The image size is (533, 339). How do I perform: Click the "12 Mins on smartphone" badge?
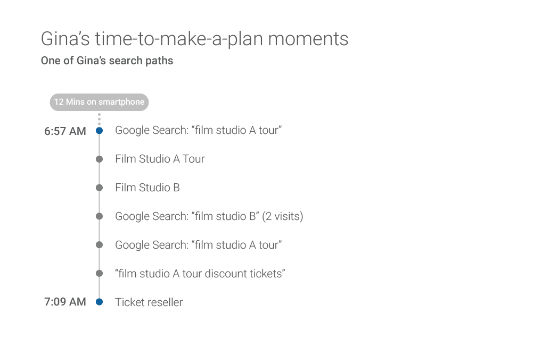[x=99, y=102]
